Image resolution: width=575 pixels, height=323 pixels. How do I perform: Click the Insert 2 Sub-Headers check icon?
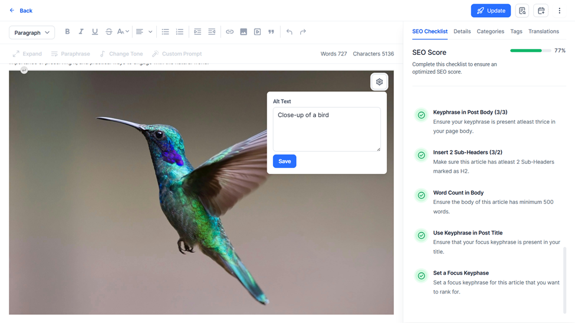tap(421, 155)
